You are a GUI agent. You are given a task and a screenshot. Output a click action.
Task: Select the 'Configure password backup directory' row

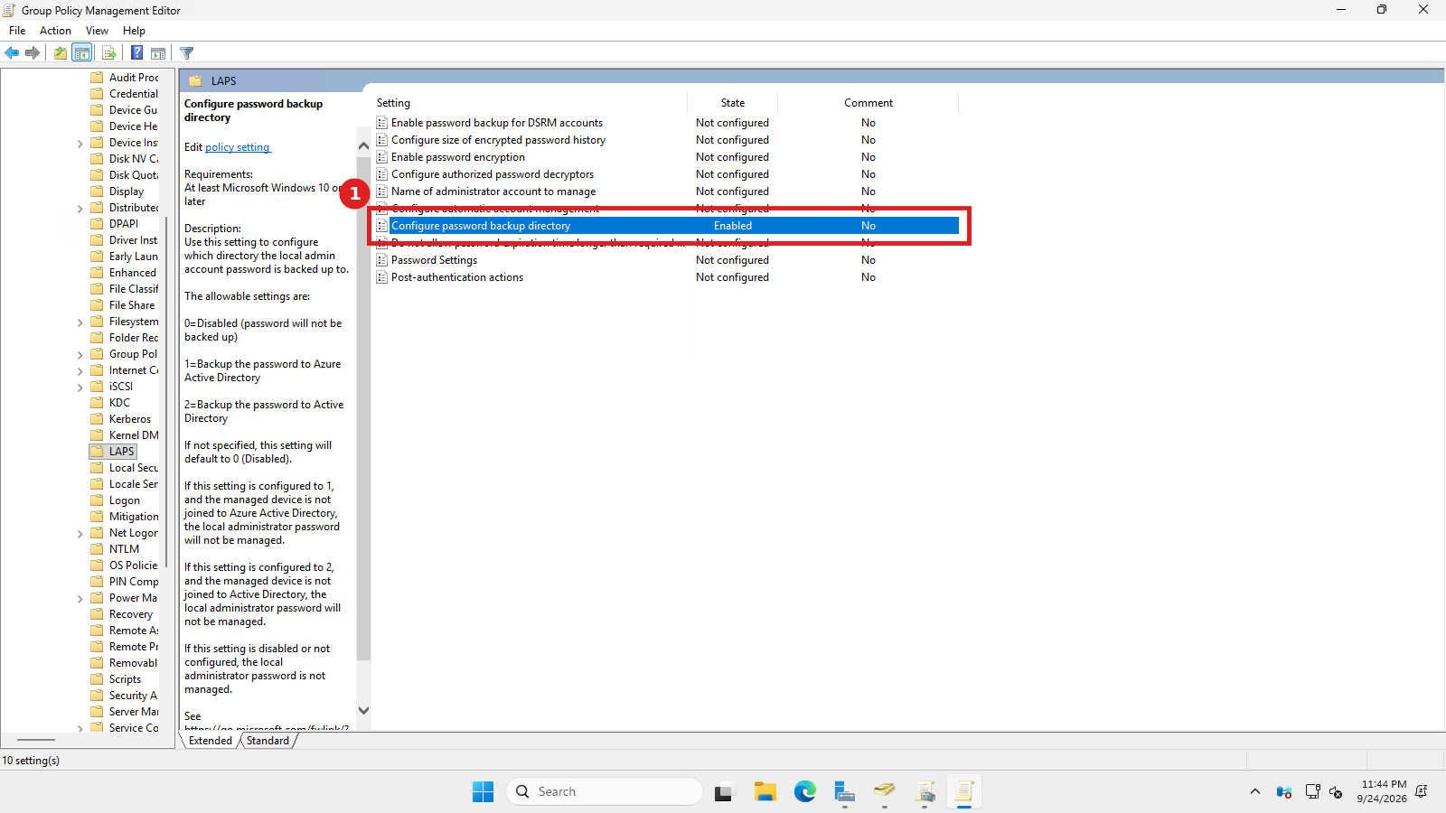click(x=667, y=226)
